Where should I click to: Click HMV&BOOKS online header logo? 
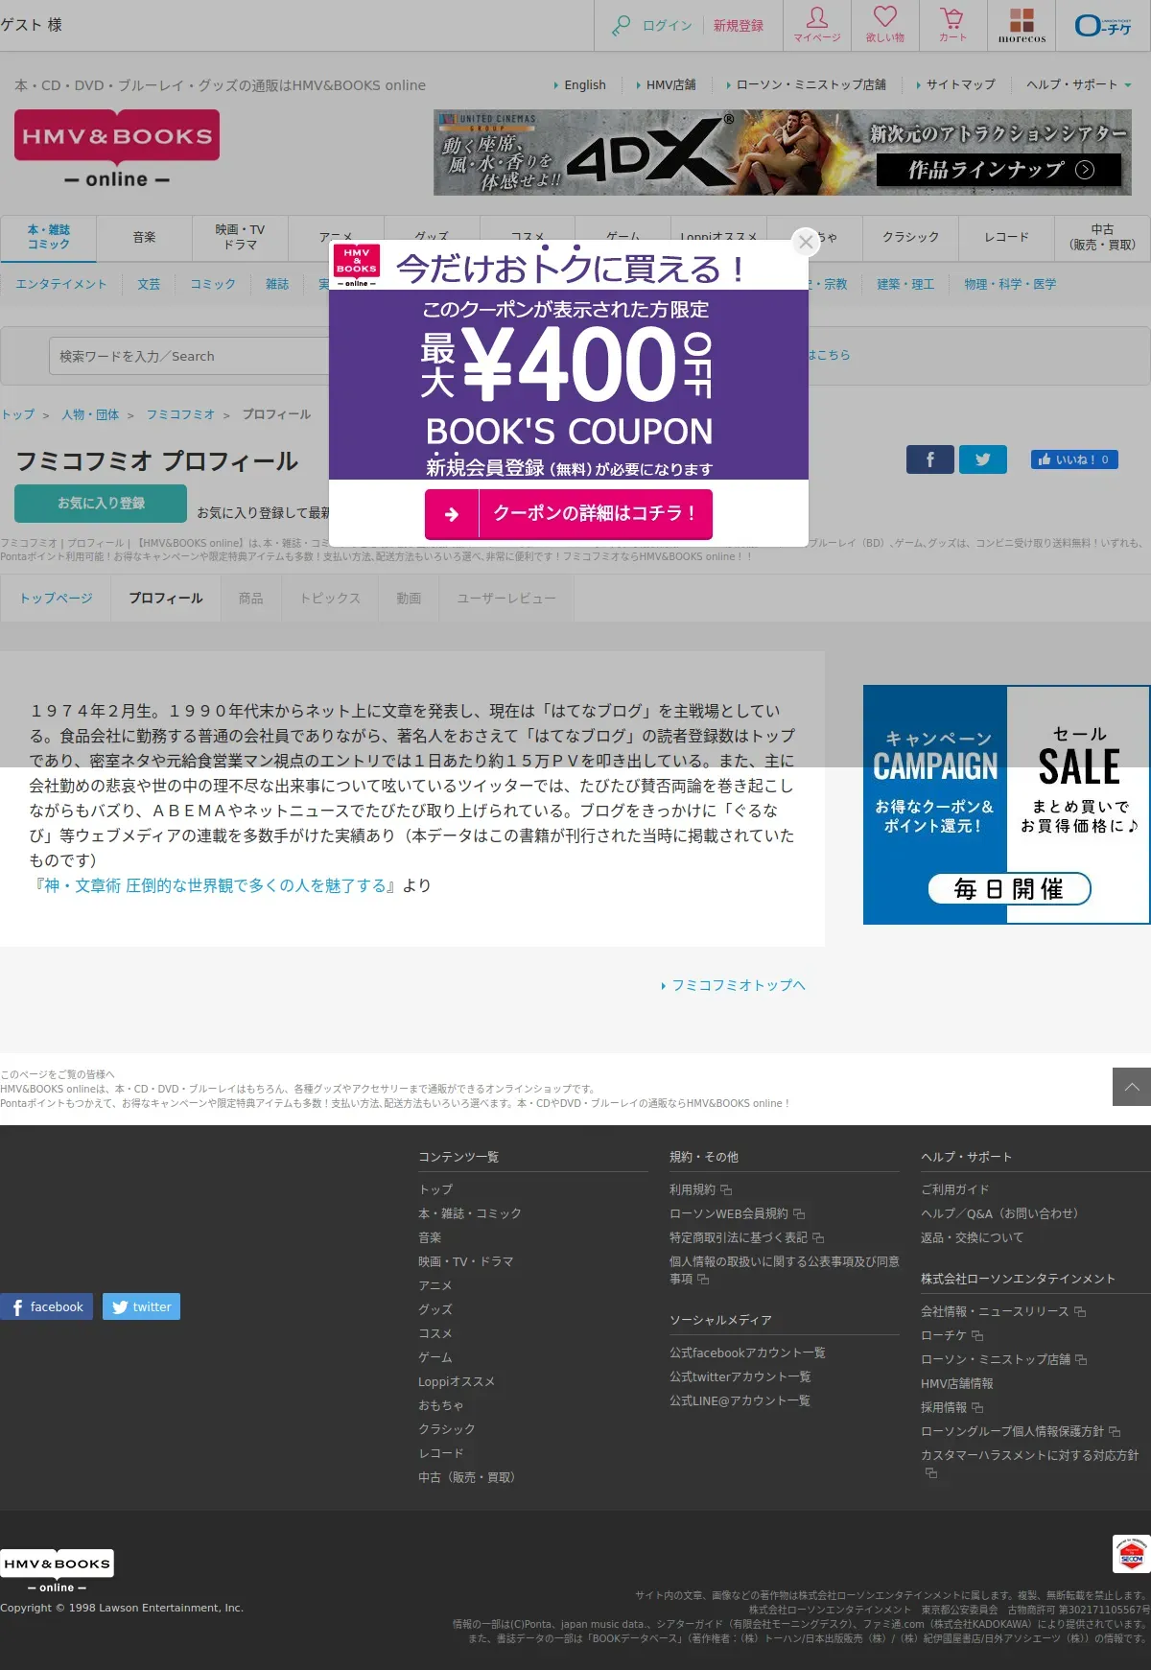pyautogui.click(x=117, y=149)
